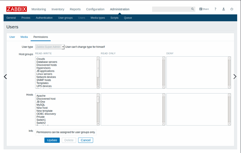Click up arrow of Hosts read-write scrollbar
This screenshot has height=153, width=241.
coord(98,95)
